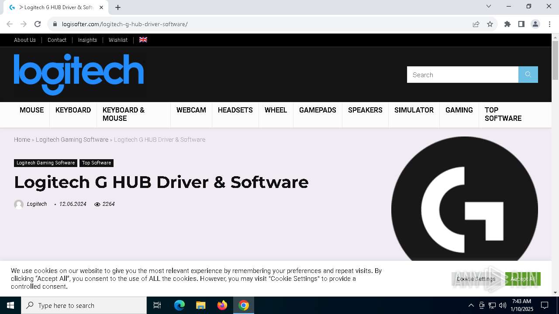Click Logitech Gaming Software category tag

[46, 163]
